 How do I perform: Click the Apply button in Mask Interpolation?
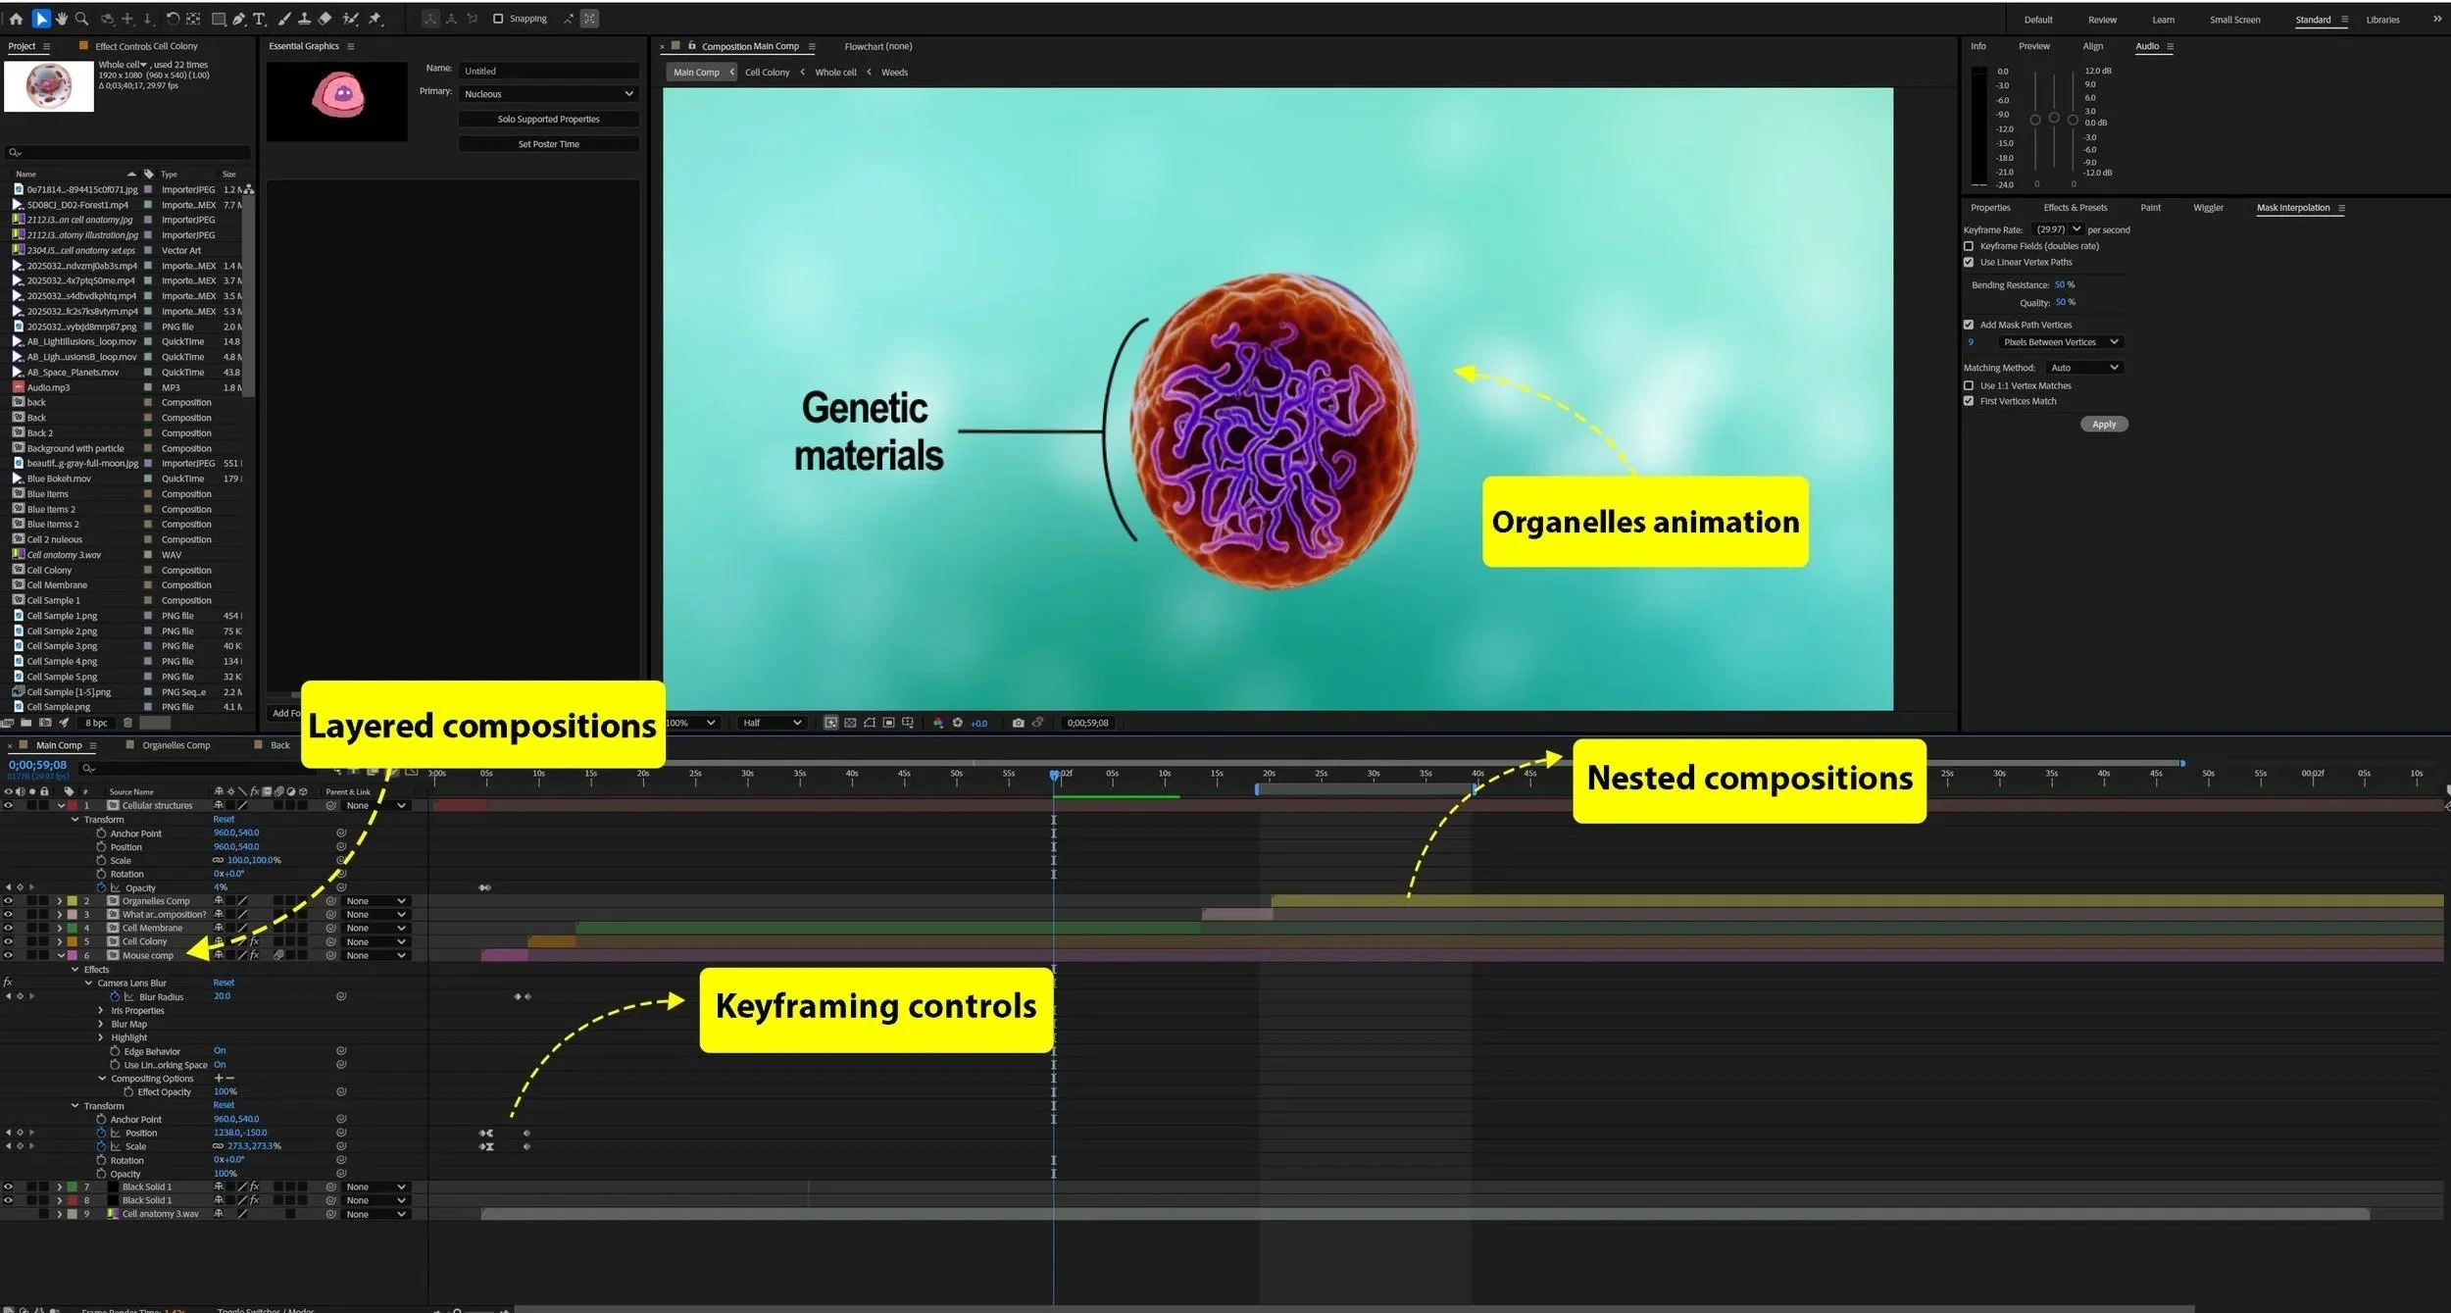tap(2103, 425)
